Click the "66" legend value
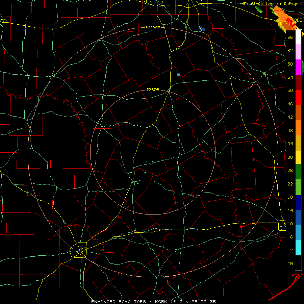This screenshot has width=304, height=304. pyautogui.click(x=290, y=37)
